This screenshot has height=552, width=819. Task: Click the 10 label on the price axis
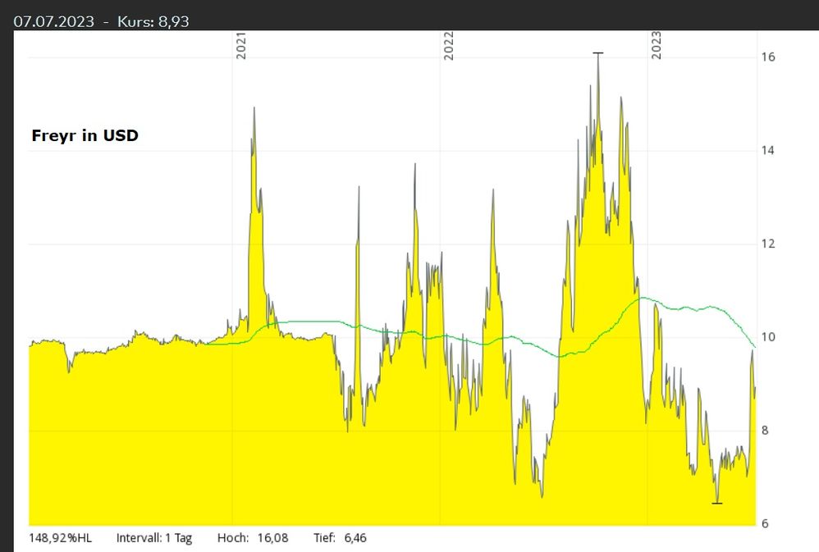(768, 337)
